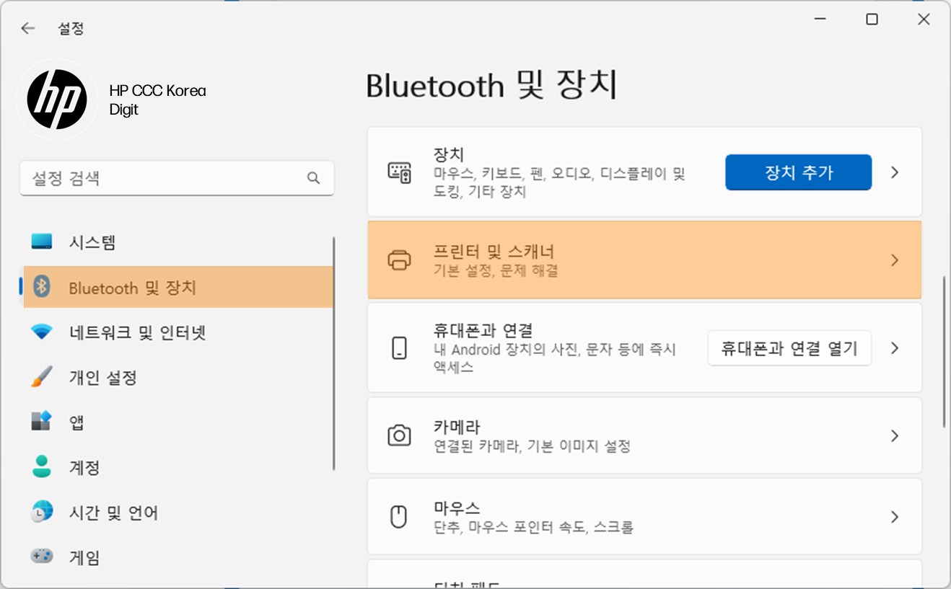Click the 시간 및 언어 globe clock icon
This screenshot has width=951, height=589.
pyautogui.click(x=42, y=512)
